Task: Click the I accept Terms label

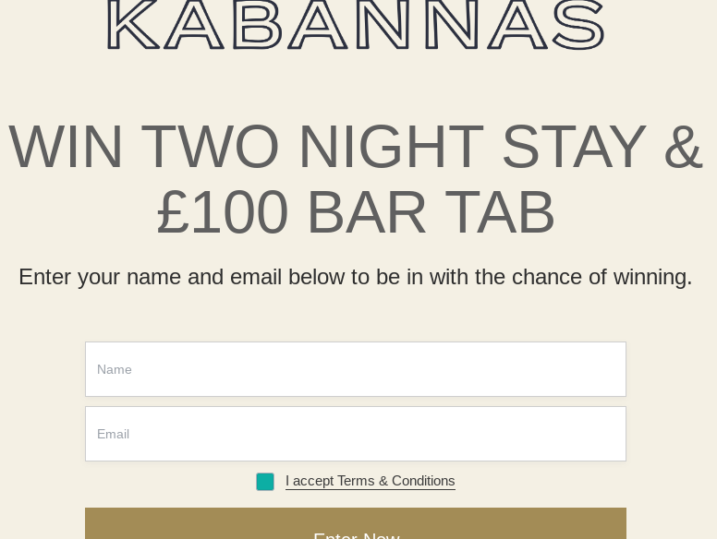Action: pos(370,481)
